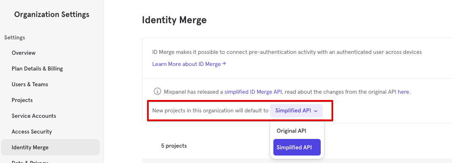Click the info circle icon beside Mixpanel notice

point(157,92)
